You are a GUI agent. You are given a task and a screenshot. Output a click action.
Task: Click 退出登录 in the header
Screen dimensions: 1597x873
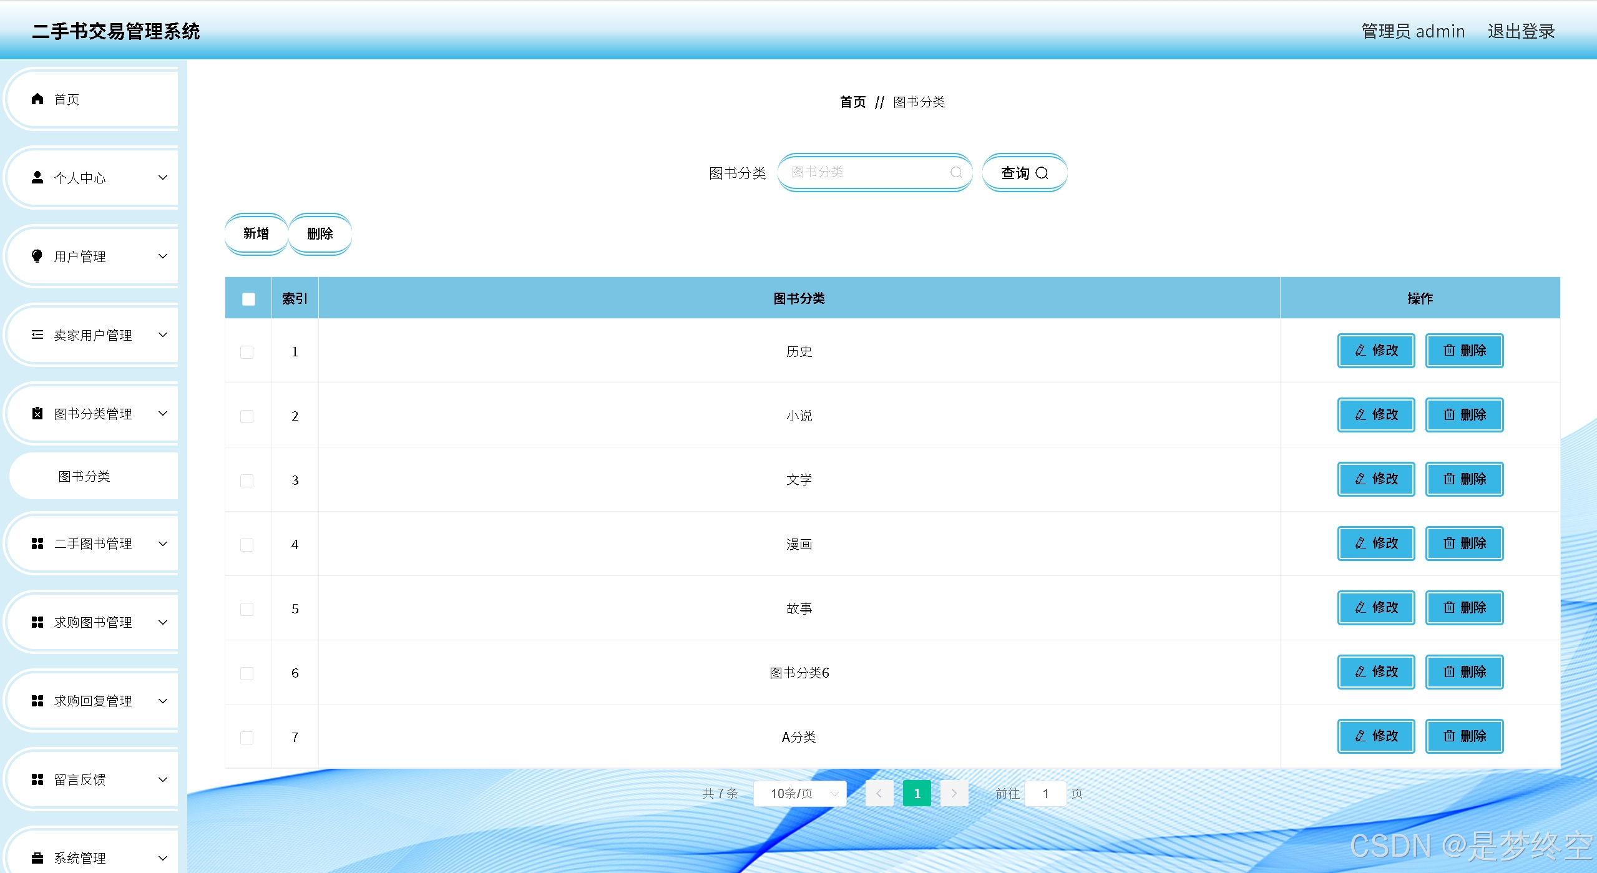1521,31
